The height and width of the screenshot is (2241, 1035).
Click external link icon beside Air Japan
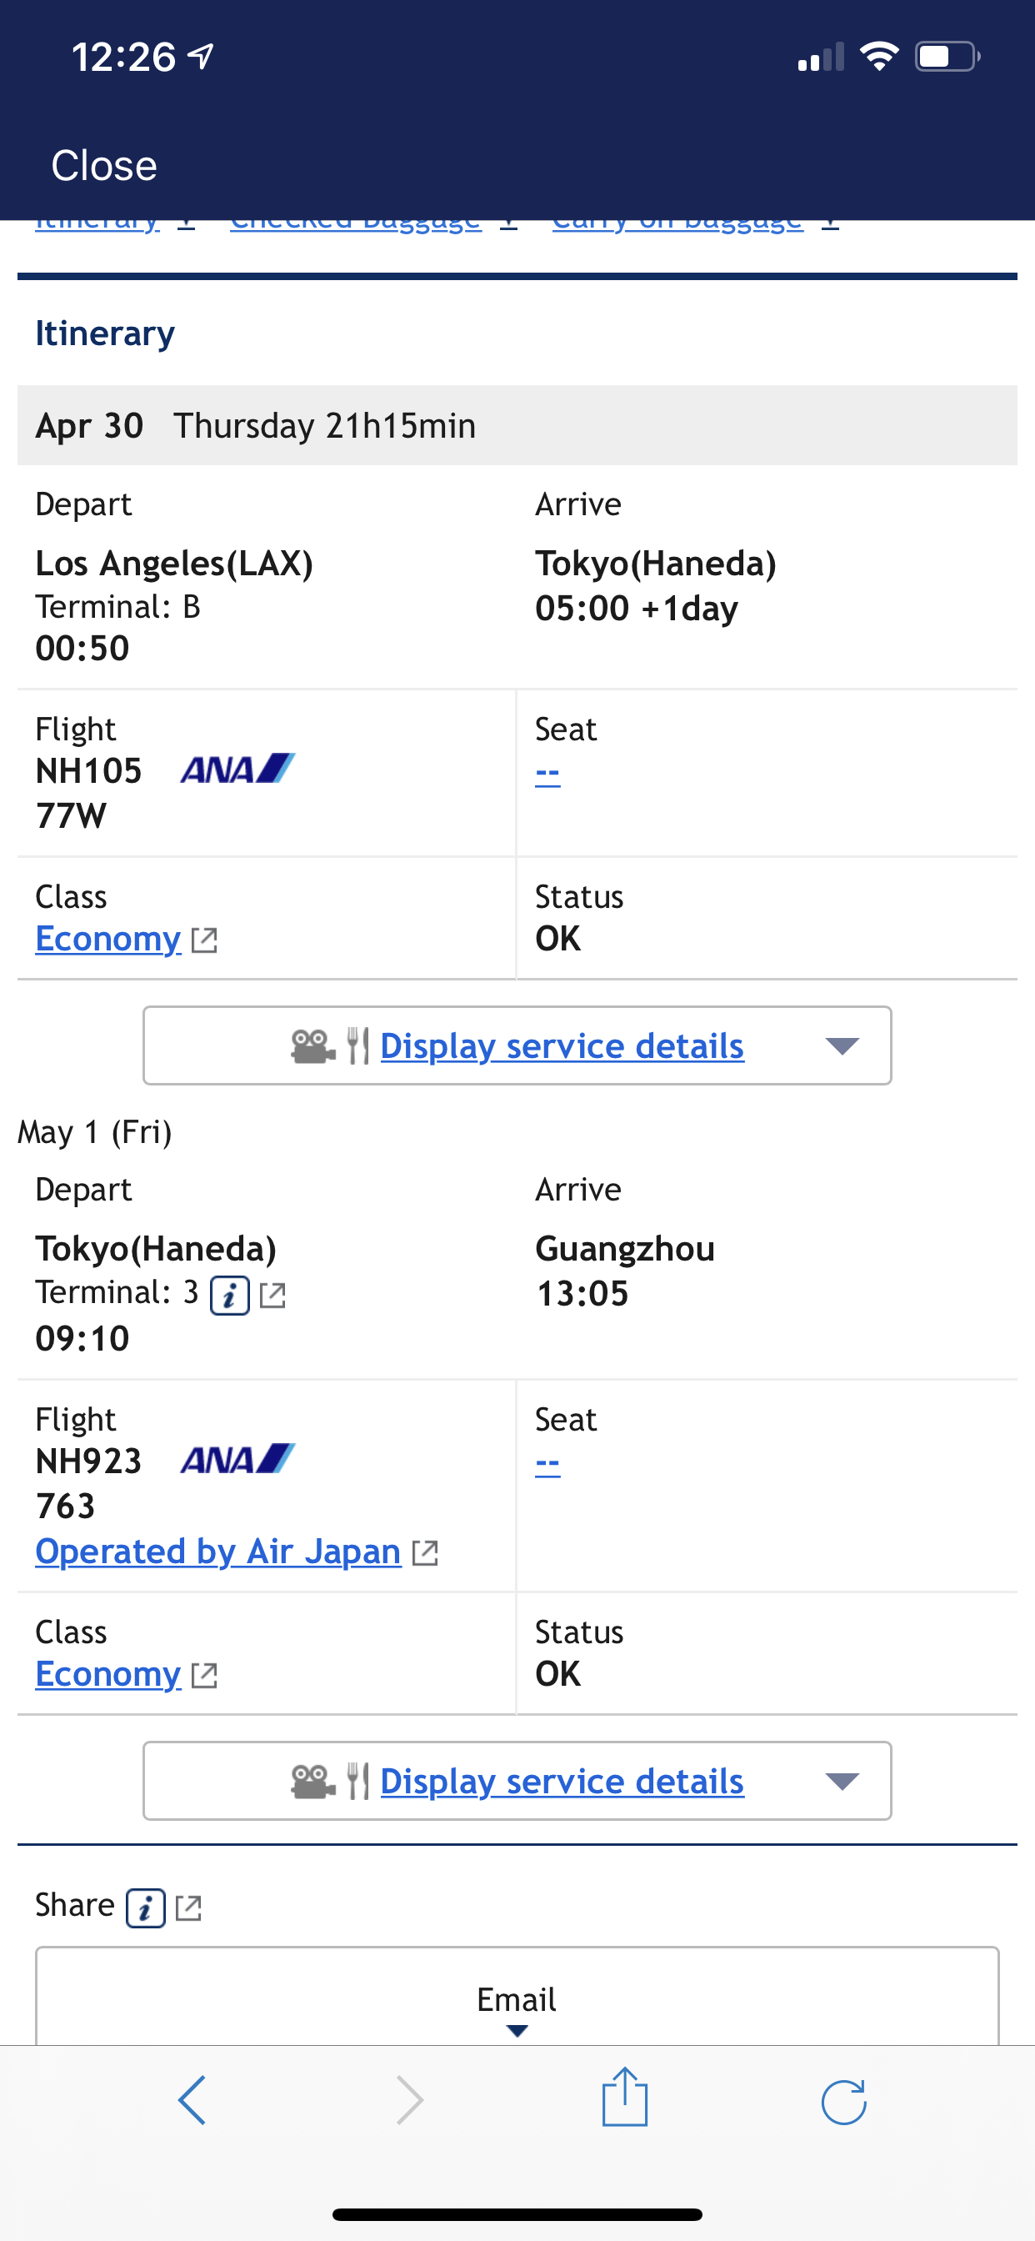click(424, 1553)
